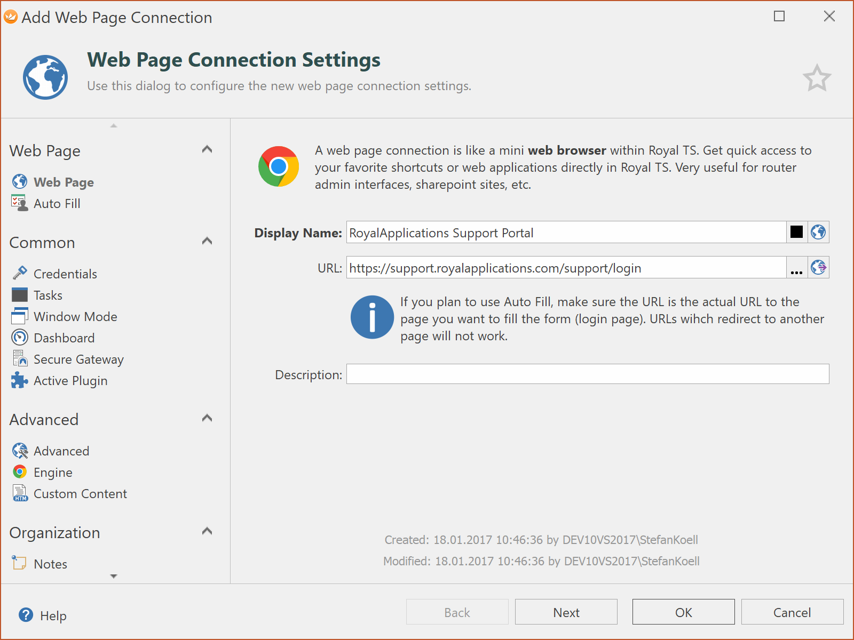Click into the Description text field

[587, 374]
